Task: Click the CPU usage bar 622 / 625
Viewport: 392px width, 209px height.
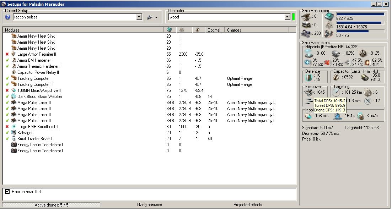Action: point(360,14)
